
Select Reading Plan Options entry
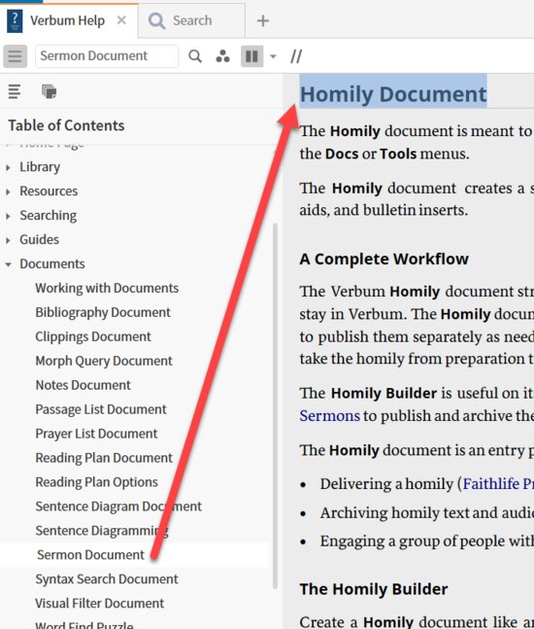pos(96,482)
